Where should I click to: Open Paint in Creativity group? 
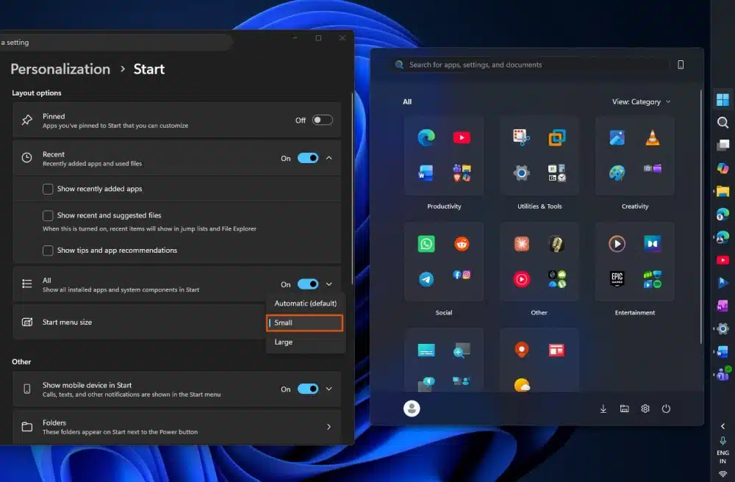click(617, 173)
